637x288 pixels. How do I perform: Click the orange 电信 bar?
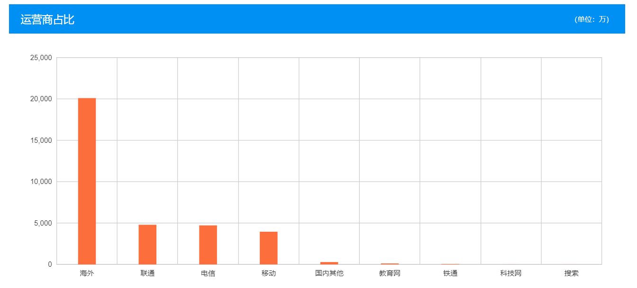pyautogui.click(x=208, y=244)
